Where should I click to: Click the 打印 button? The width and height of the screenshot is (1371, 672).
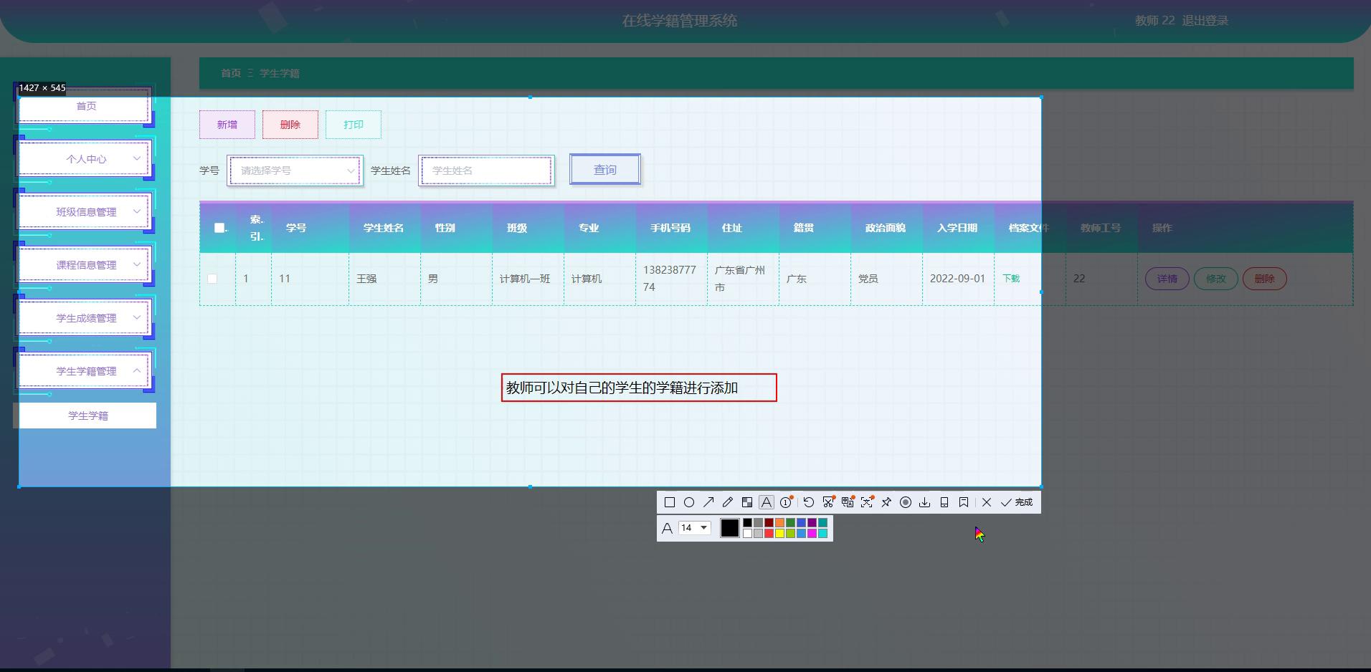coord(354,125)
